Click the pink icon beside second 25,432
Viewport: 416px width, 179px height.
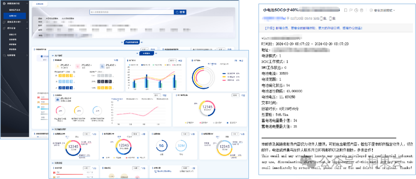coord(77,66)
